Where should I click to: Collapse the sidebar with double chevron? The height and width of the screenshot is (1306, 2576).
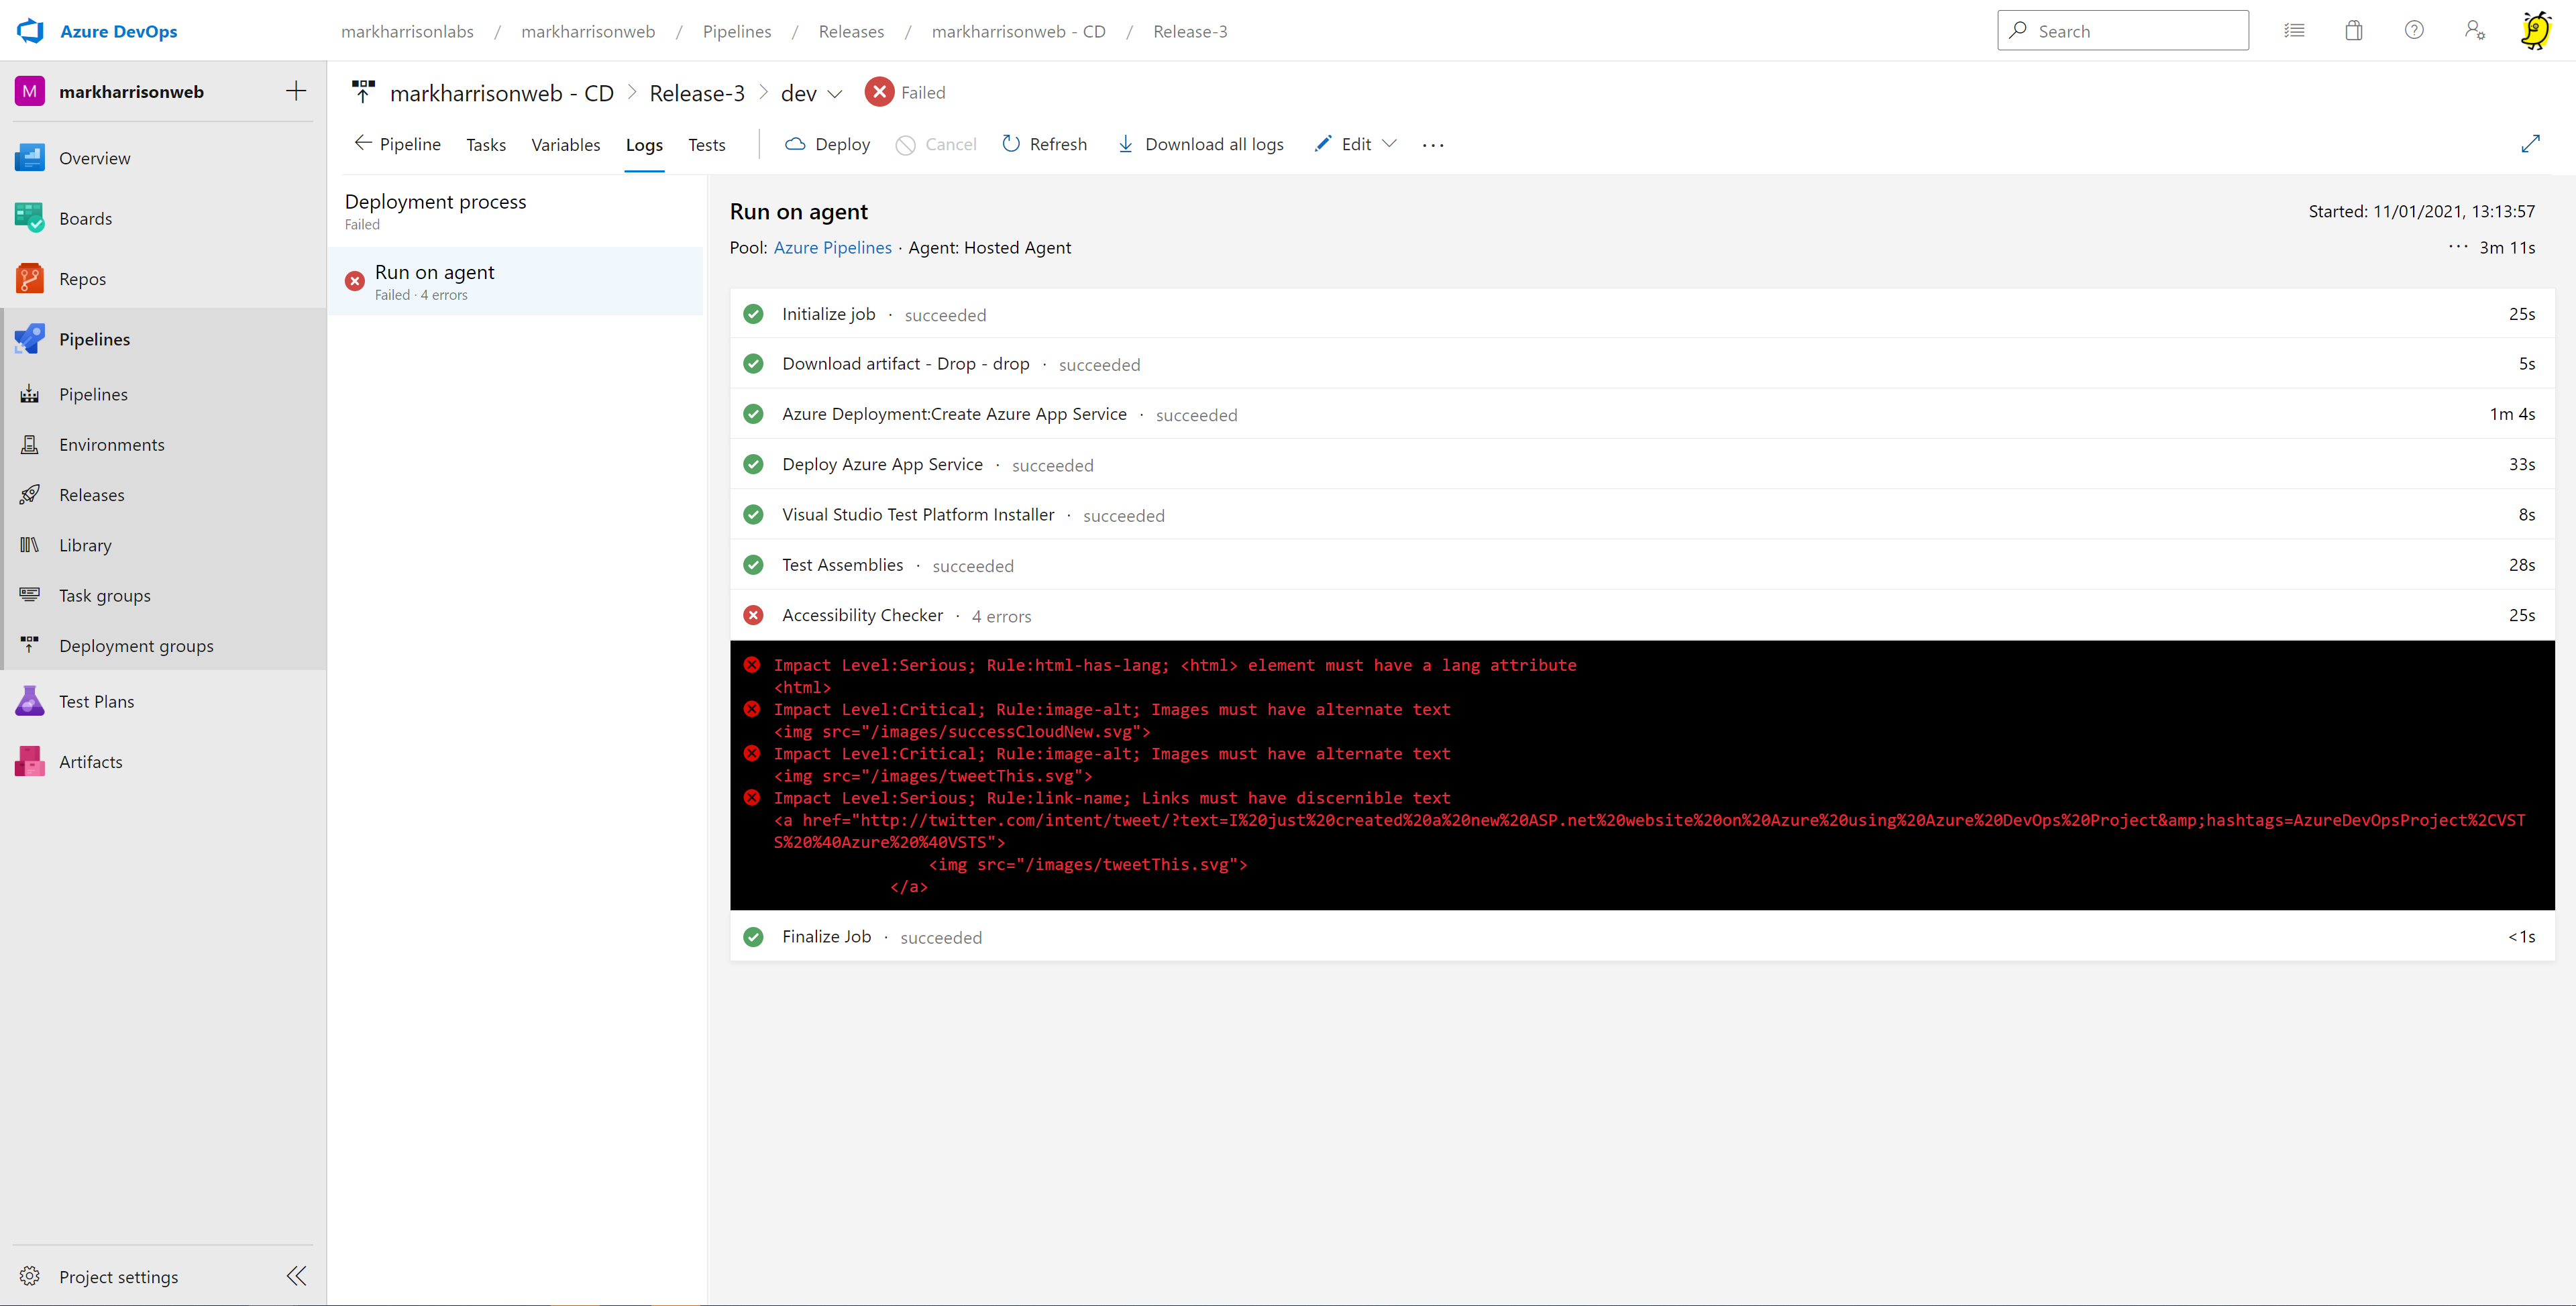click(296, 1275)
